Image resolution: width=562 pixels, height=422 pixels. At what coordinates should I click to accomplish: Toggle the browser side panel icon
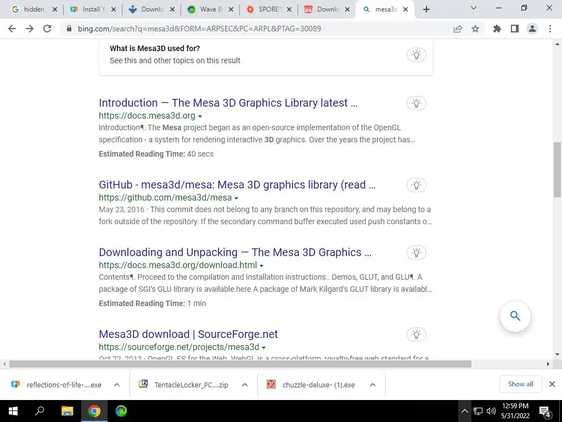(515, 29)
